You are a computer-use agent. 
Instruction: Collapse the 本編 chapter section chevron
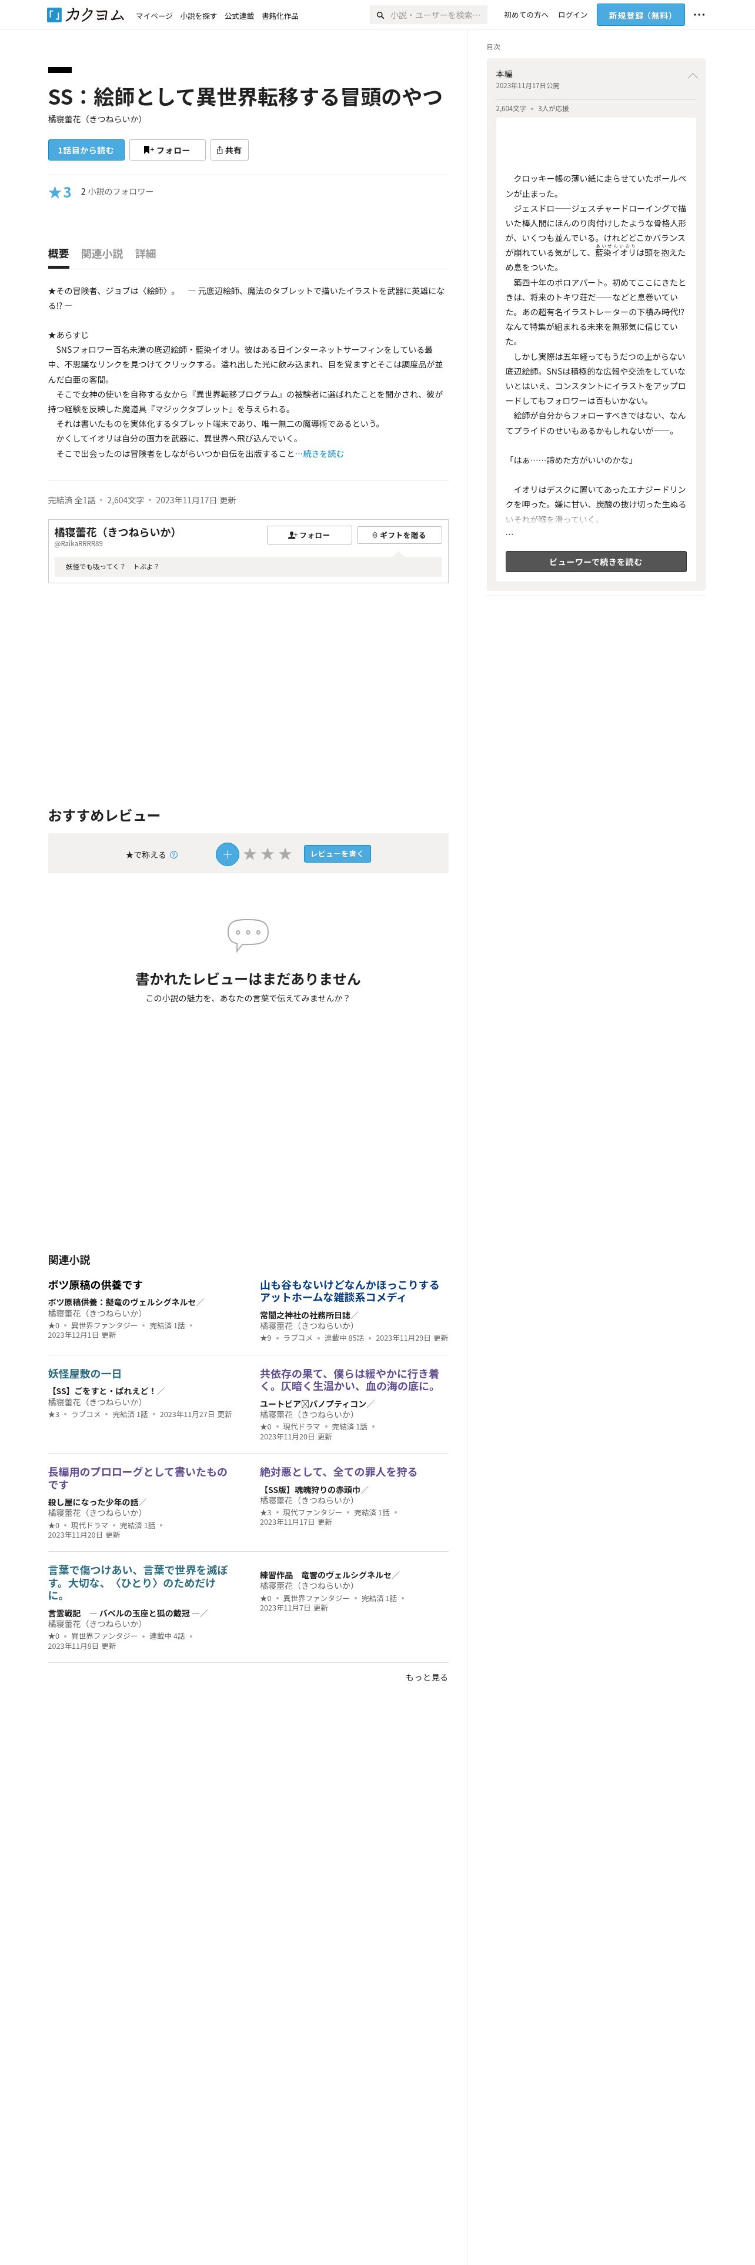tap(691, 76)
